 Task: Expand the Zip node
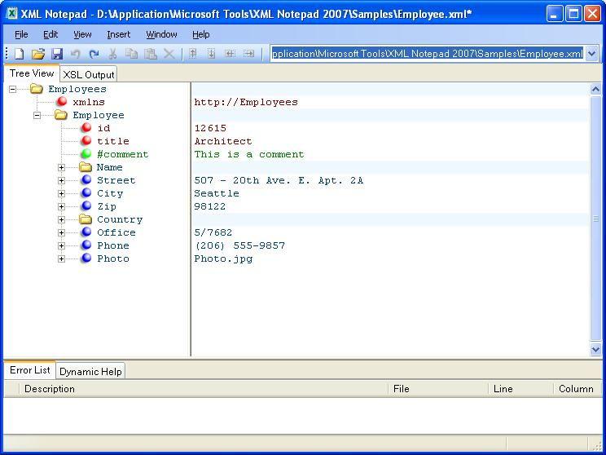(x=61, y=206)
